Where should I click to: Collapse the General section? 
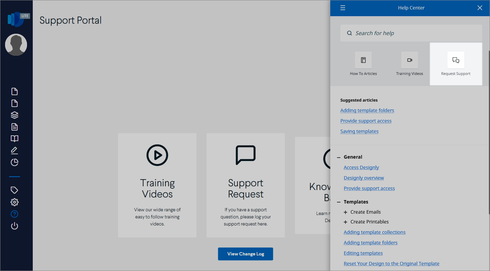click(x=339, y=157)
